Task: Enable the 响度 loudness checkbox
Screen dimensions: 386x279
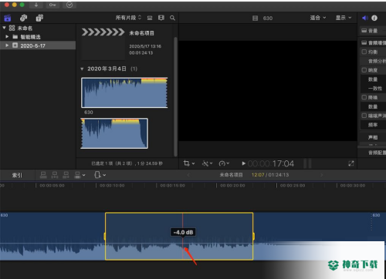Action: tap(364, 70)
